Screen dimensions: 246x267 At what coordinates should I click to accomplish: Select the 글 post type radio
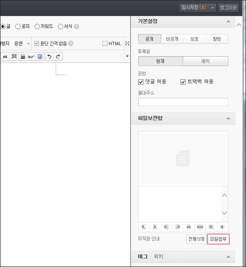point(3,27)
